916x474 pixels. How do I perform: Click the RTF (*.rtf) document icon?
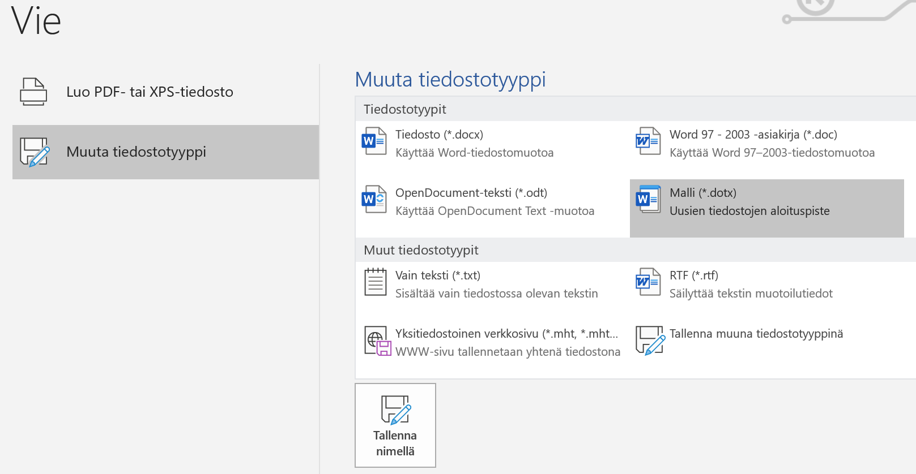[x=648, y=282]
